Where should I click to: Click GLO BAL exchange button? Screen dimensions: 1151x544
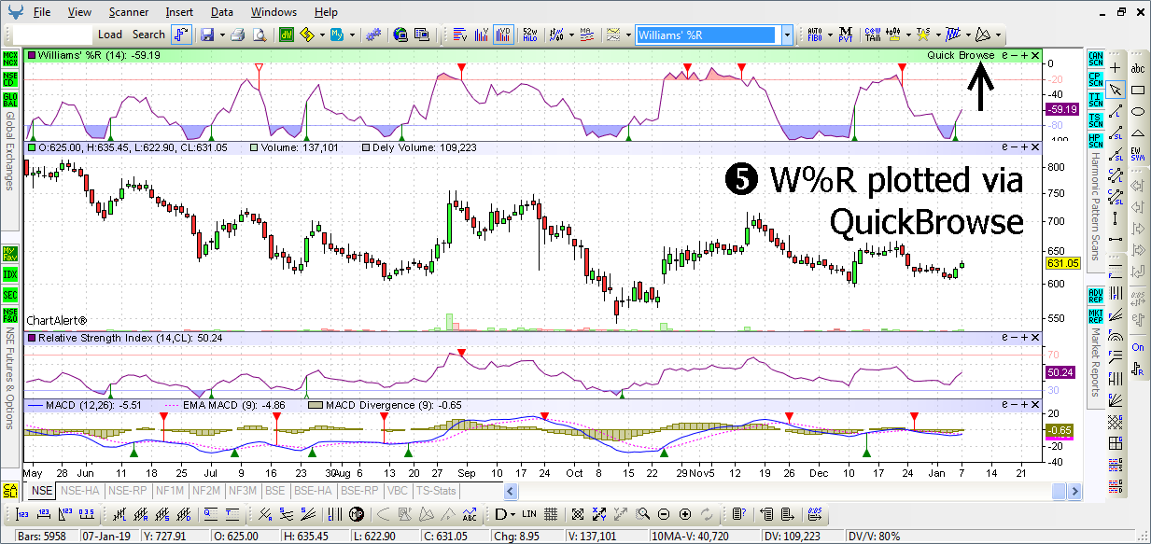pos(10,100)
